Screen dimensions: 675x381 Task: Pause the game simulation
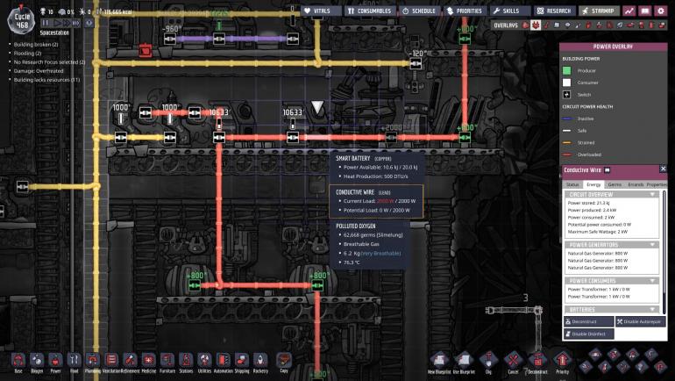pos(46,23)
